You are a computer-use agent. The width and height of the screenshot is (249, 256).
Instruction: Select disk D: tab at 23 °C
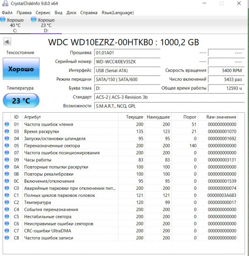pos(46,25)
